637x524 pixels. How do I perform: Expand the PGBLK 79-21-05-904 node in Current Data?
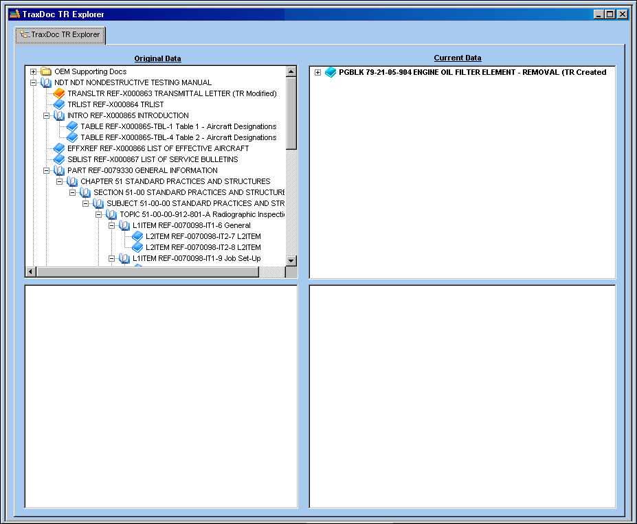(317, 72)
